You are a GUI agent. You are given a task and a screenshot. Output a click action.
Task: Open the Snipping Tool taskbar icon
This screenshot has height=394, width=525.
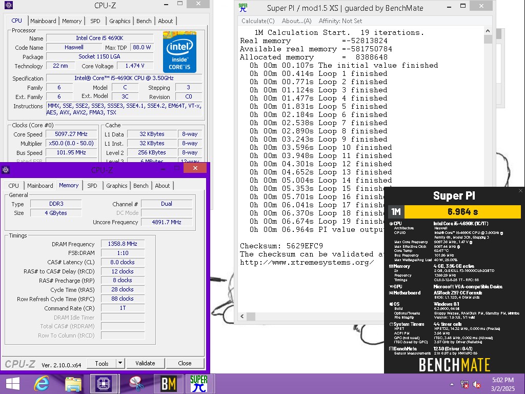point(136,384)
